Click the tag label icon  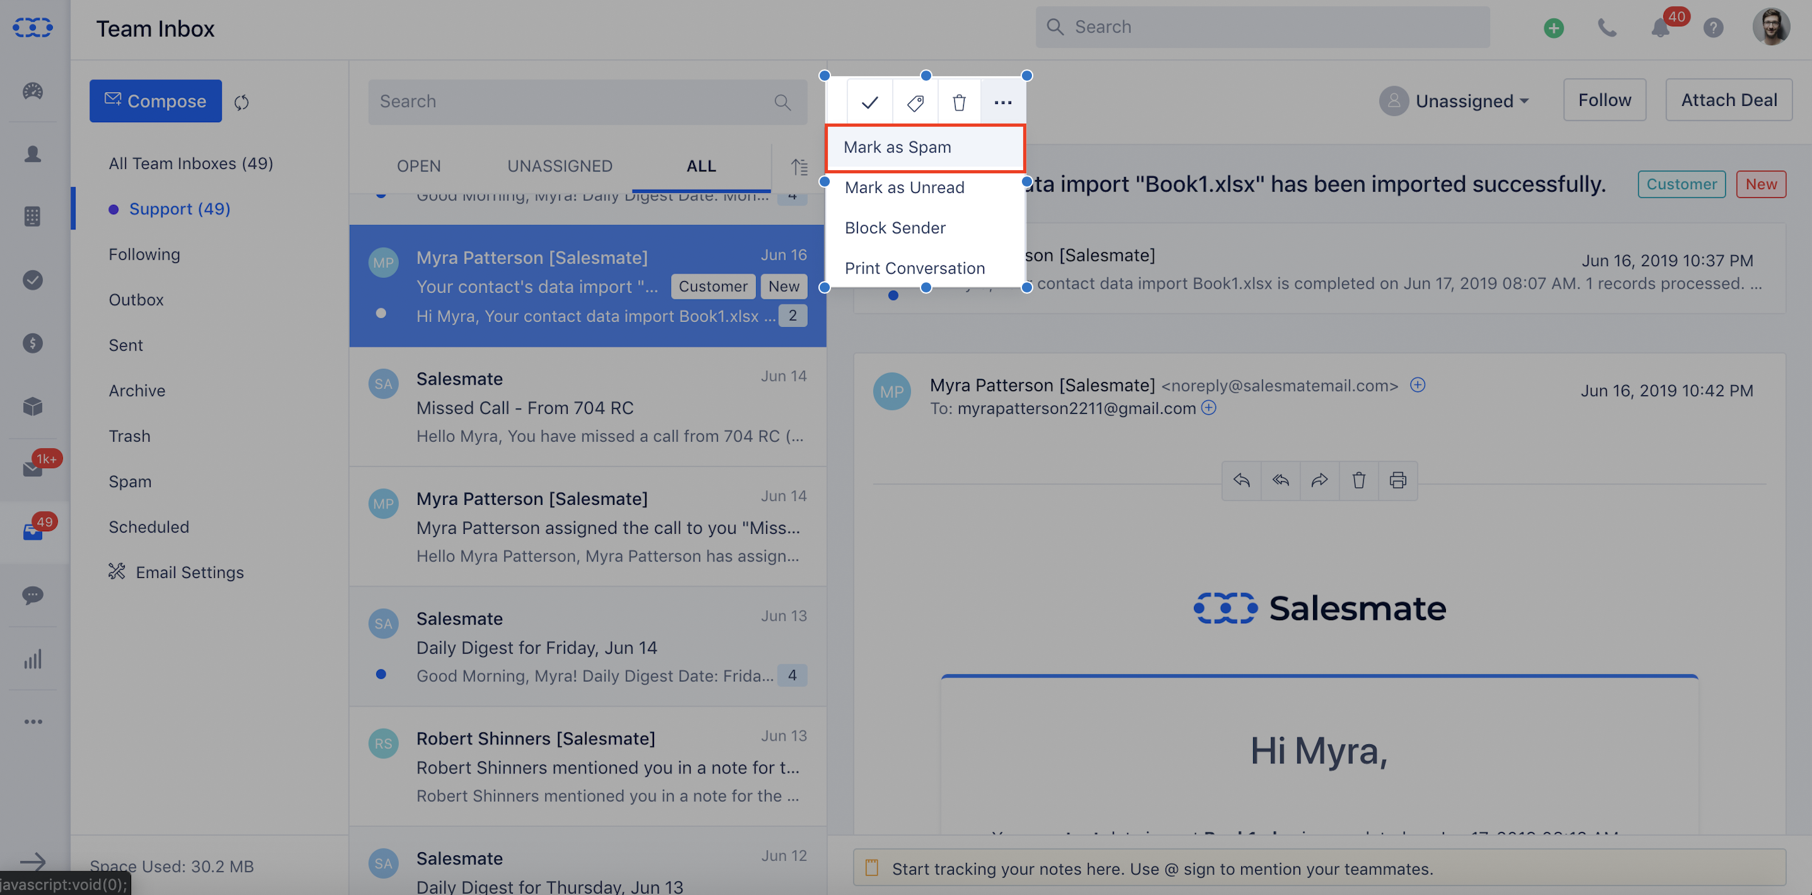(x=914, y=102)
